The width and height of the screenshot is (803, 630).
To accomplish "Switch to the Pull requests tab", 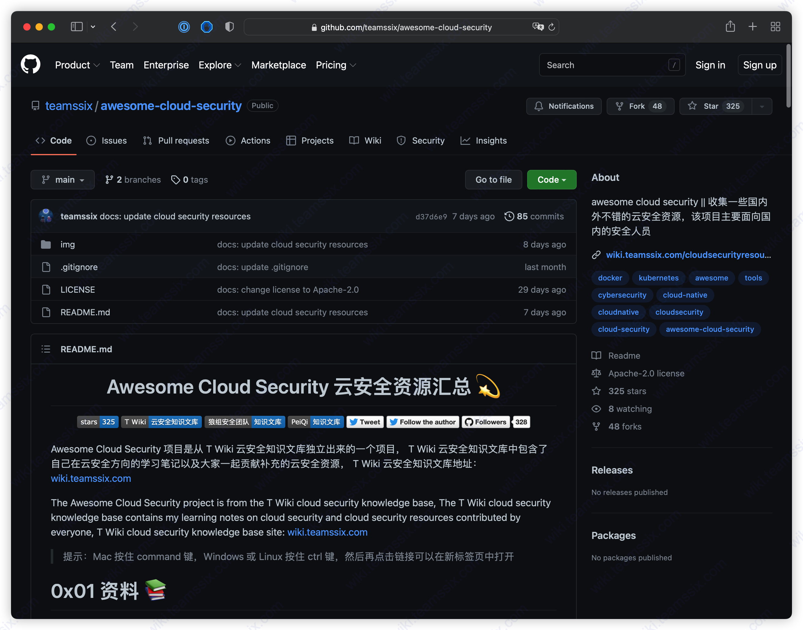I will [176, 141].
